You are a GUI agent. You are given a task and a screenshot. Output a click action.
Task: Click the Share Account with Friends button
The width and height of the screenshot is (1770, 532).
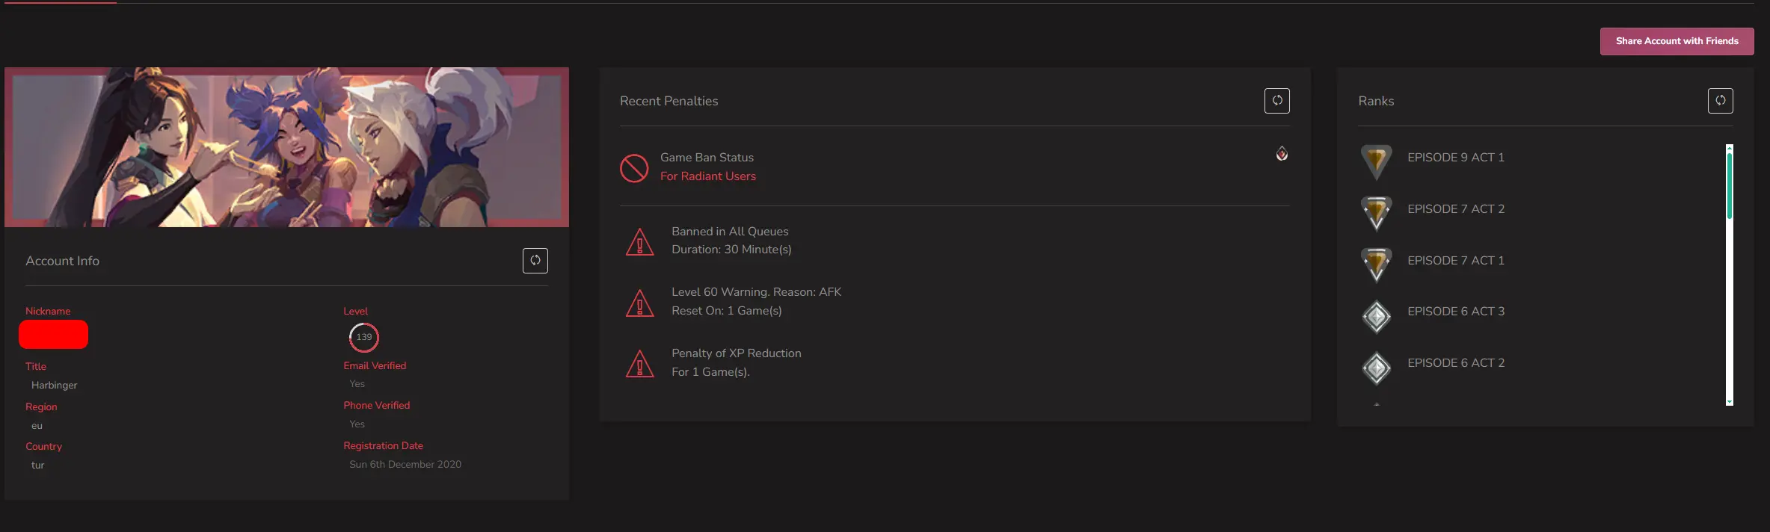tap(1677, 41)
